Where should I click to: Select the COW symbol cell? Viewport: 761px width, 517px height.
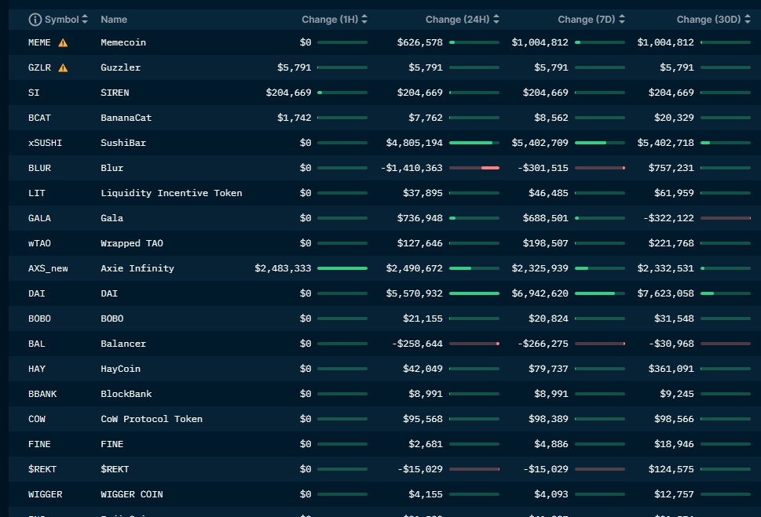tap(36, 419)
